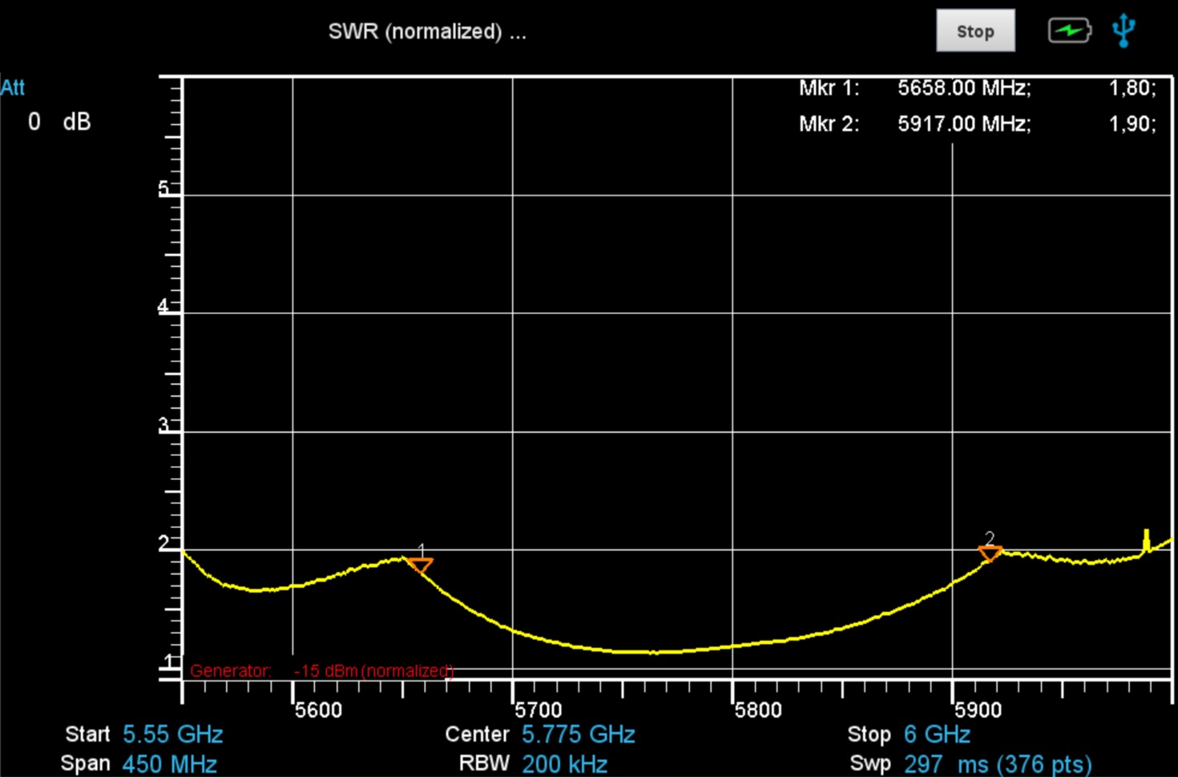Screen dimensions: 1178x777
Task: Adjust the RBW 200 kHz setting
Action: [564, 763]
